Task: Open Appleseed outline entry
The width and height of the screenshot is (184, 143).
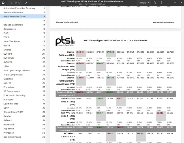Action: [23, 129]
